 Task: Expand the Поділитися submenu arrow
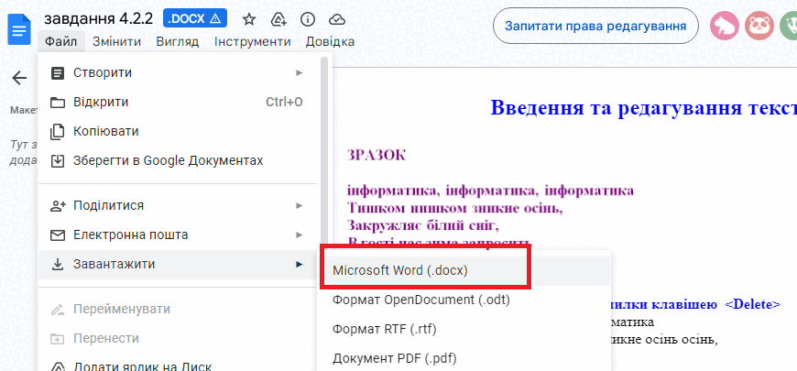[300, 206]
